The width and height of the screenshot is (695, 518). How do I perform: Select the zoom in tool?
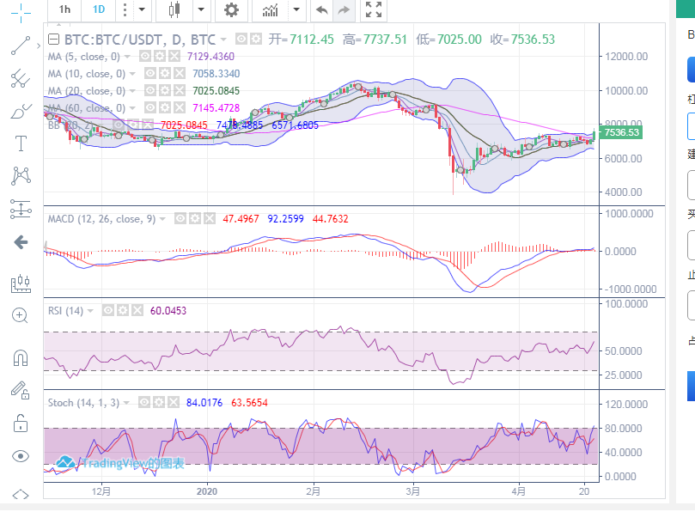[x=20, y=315]
